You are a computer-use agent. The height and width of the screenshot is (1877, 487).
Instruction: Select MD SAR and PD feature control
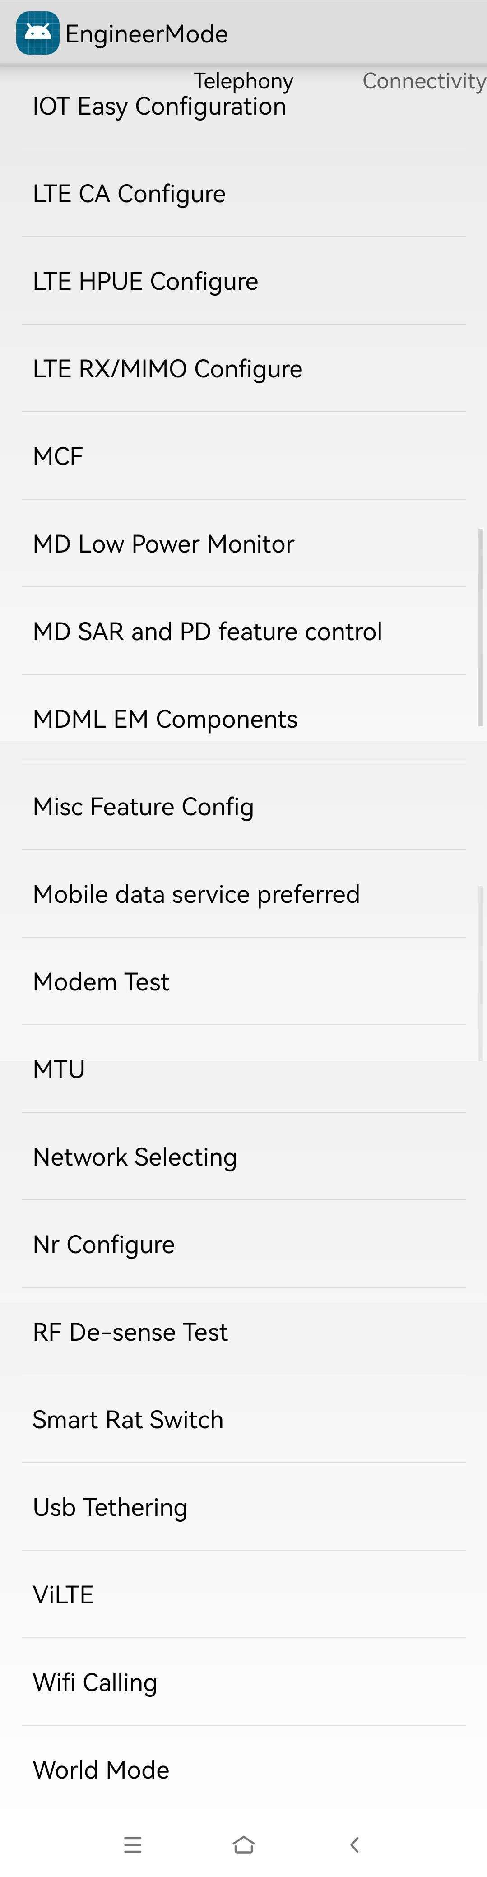pyautogui.click(x=244, y=631)
